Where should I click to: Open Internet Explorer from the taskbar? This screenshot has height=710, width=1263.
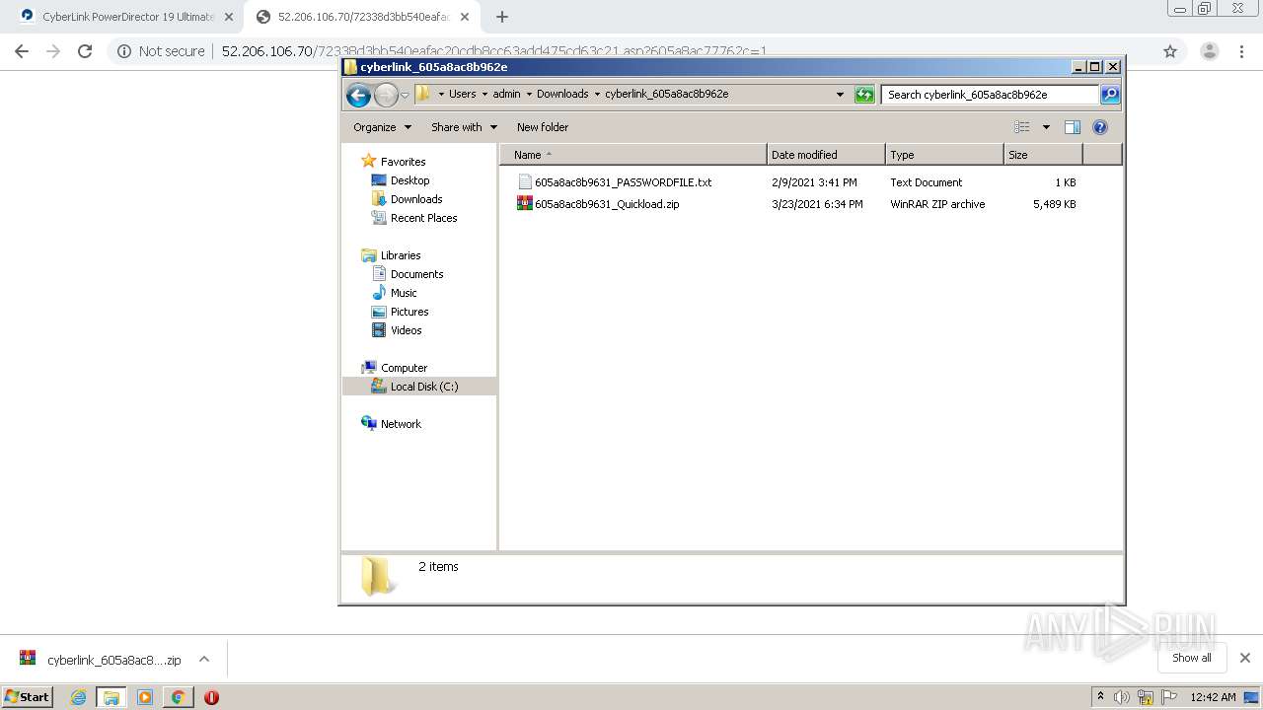pyautogui.click(x=78, y=697)
